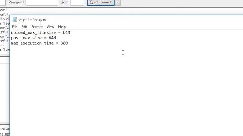Click the Quickconnect button in FileZilla
This screenshot has width=243, height=136.
[x=101, y=2]
